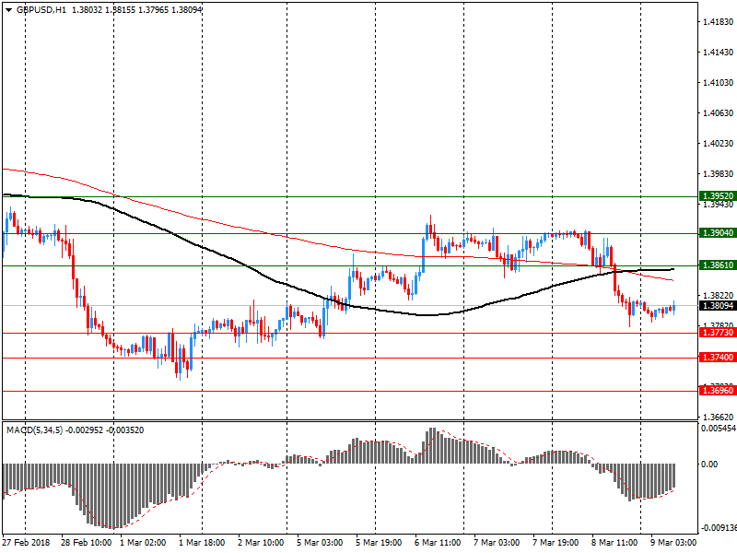
Task: Select the 1.39520 green resistance level label
Action: tap(718, 196)
